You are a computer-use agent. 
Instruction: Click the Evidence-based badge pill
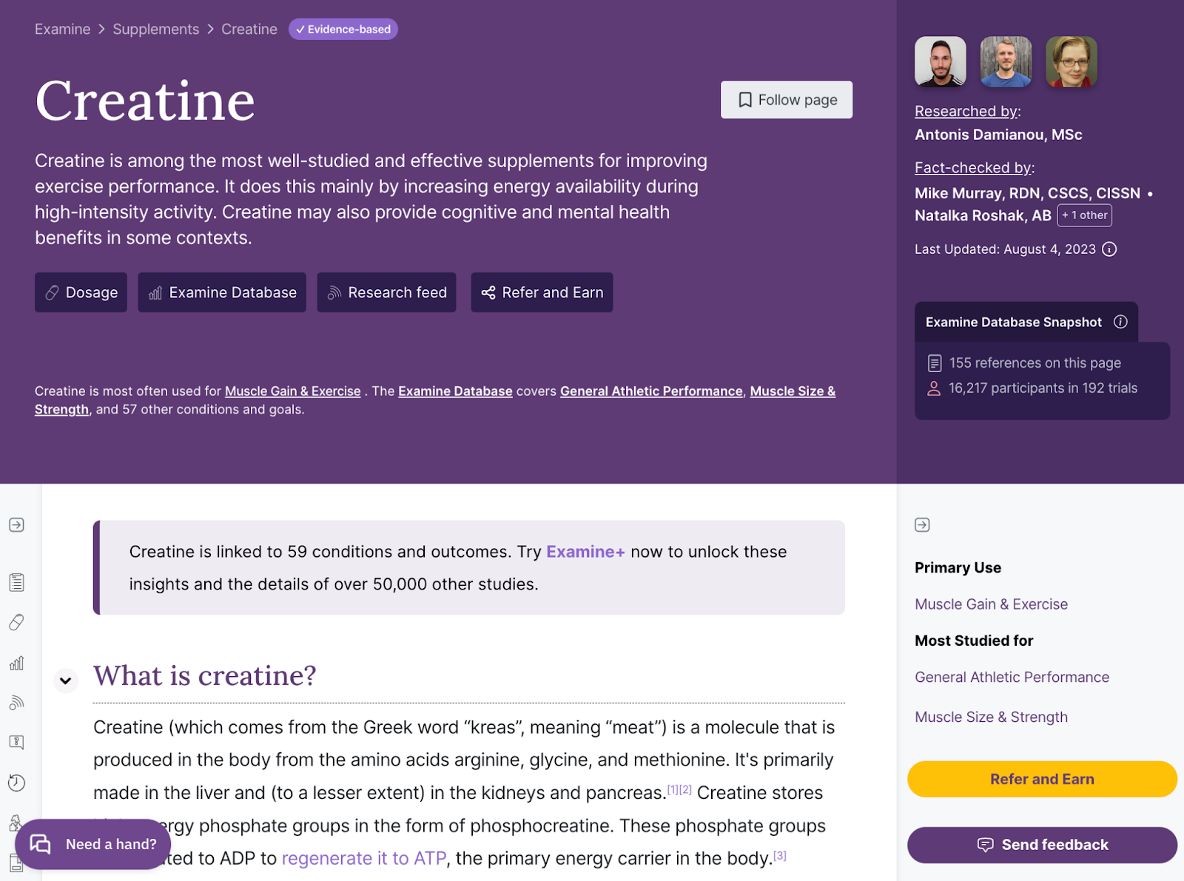(343, 30)
